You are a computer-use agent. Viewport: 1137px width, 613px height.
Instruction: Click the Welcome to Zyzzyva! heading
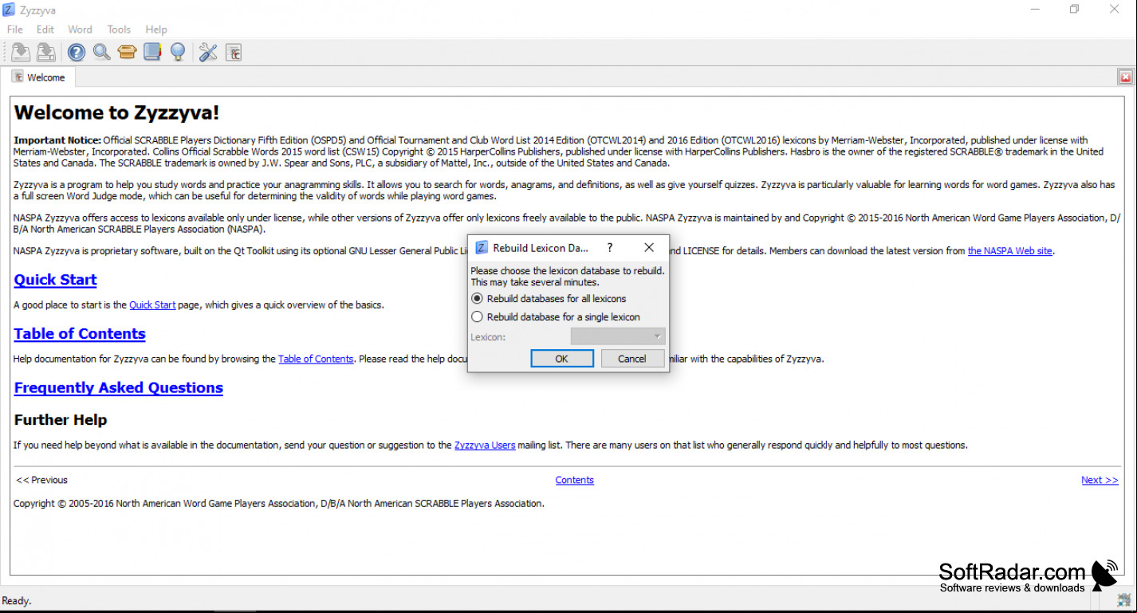pyautogui.click(x=117, y=112)
